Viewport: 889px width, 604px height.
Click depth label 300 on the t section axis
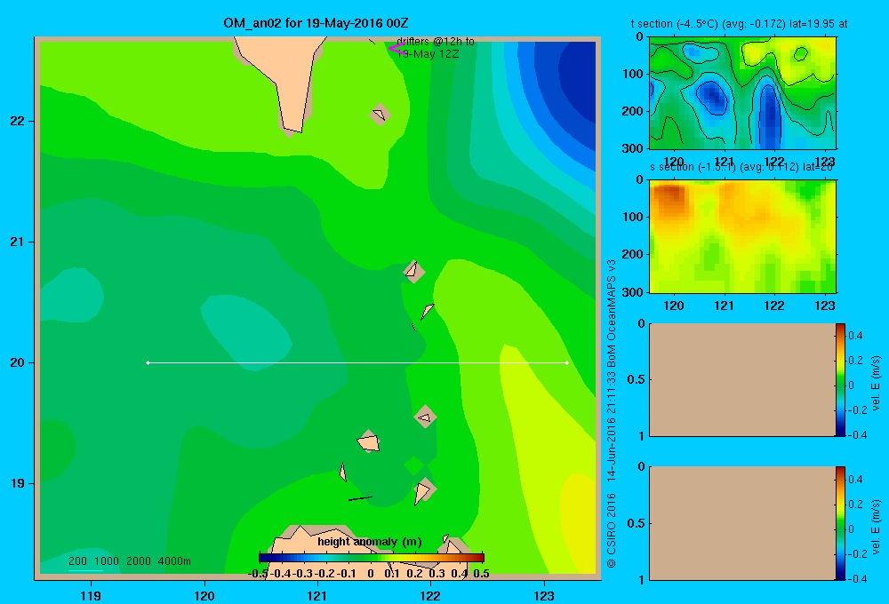[x=633, y=148]
